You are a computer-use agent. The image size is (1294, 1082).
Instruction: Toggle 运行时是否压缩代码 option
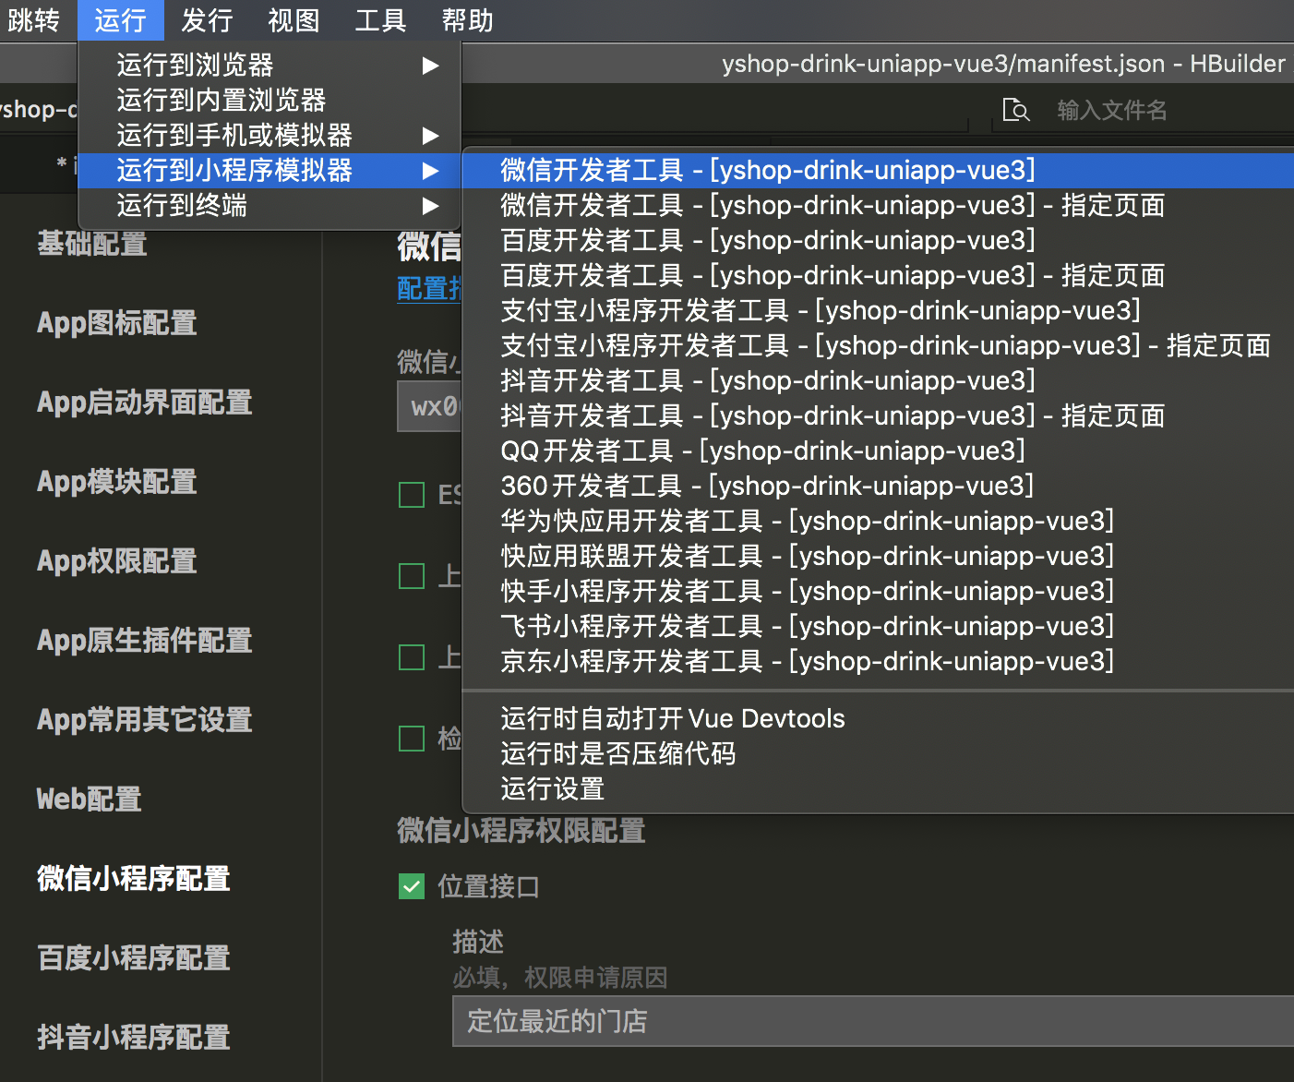pyautogui.click(x=878, y=754)
